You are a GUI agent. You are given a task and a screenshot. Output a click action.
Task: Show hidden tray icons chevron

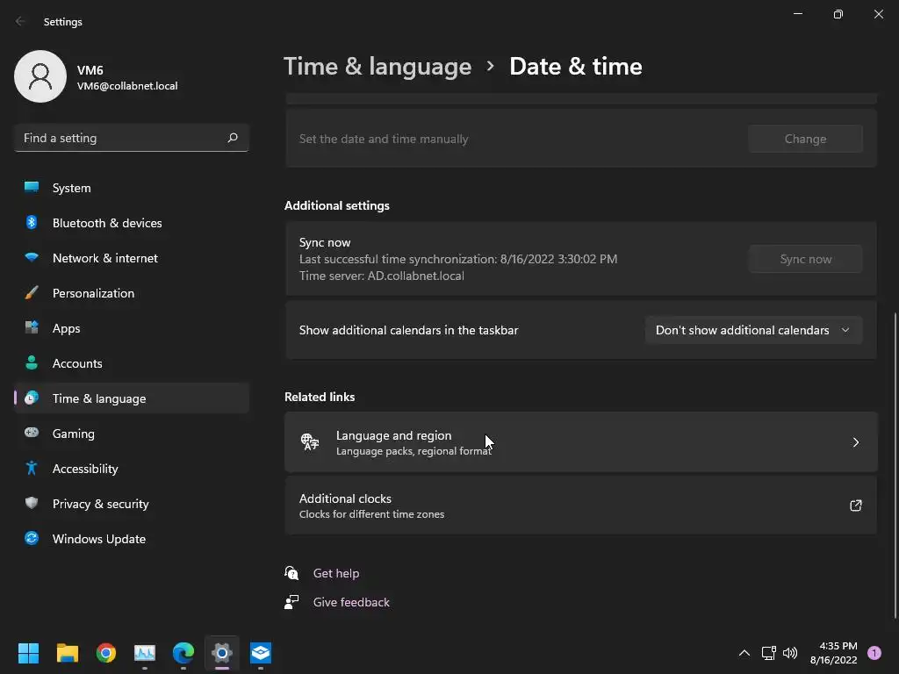pyautogui.click(x=744, y=652)
